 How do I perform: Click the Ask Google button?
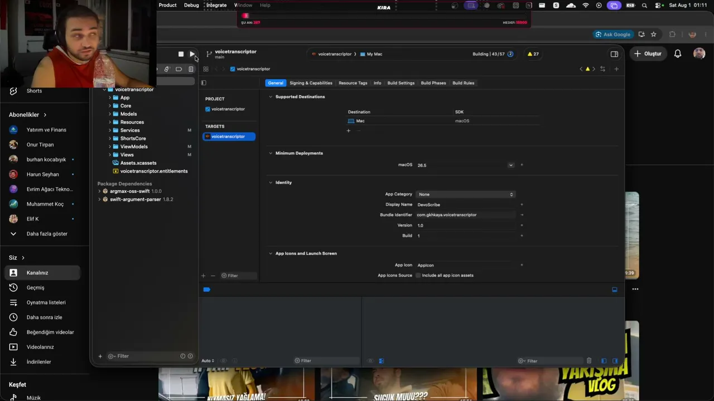point(612,35)
